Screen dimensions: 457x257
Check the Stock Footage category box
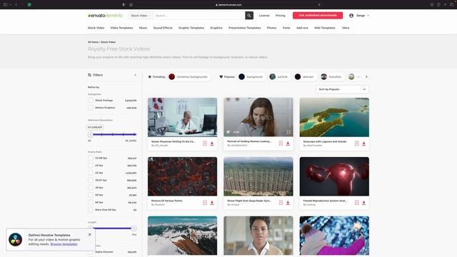click(x=91, y=100)
